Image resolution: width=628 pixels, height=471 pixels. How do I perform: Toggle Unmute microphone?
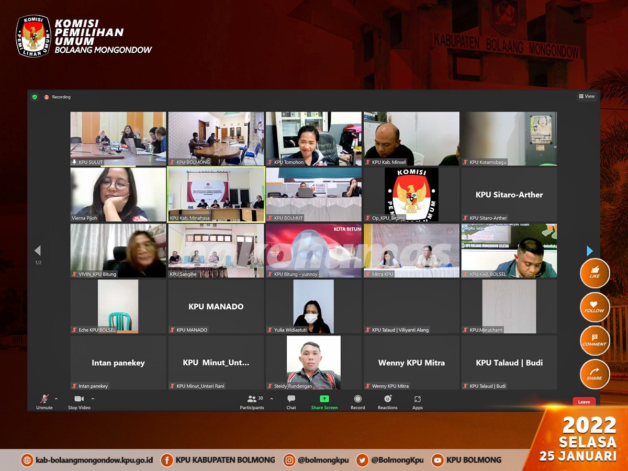44,399
